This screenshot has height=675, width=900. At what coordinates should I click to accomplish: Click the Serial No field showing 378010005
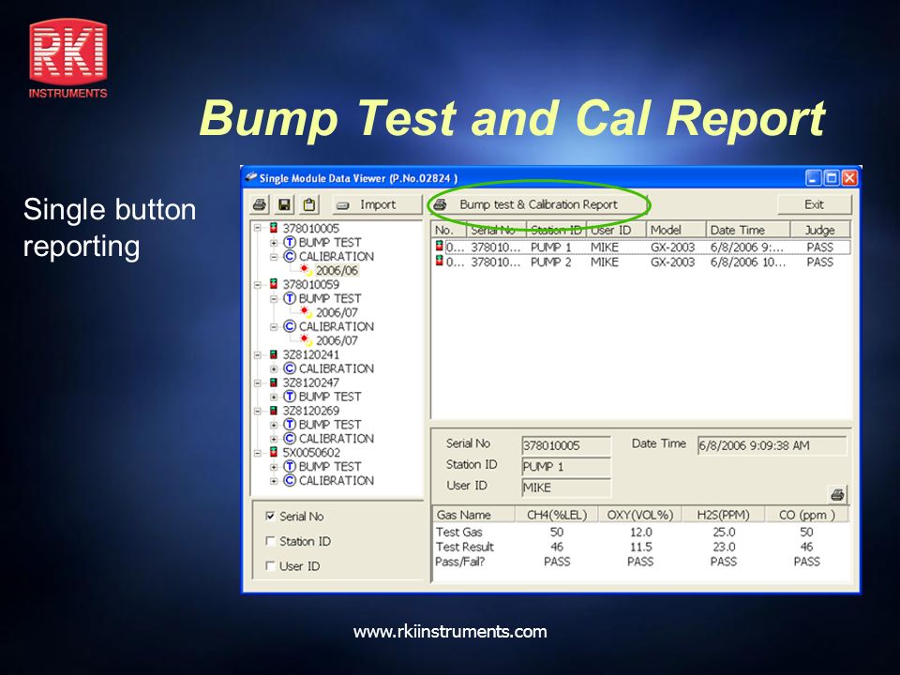tap(566, 445)
